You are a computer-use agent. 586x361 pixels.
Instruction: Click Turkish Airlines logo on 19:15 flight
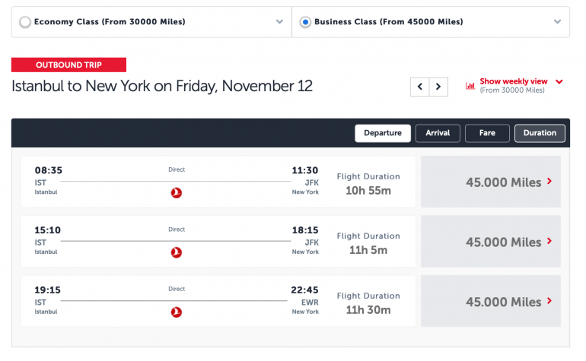[x=177, y=312]
